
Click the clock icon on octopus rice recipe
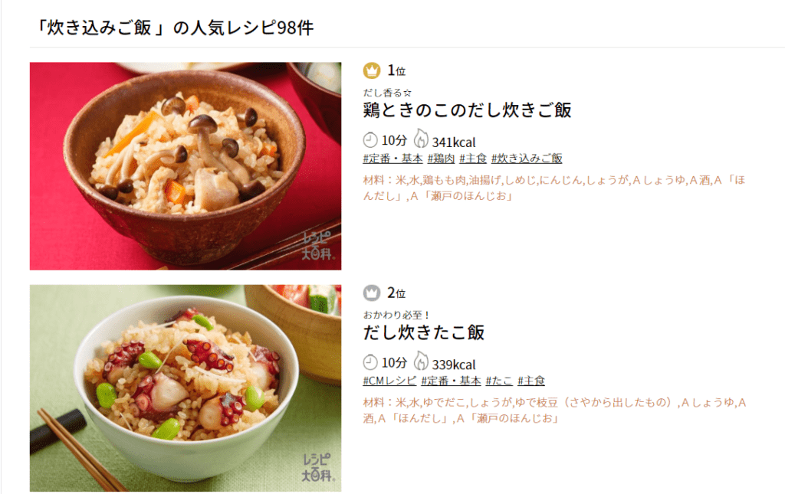coord(370,362)
